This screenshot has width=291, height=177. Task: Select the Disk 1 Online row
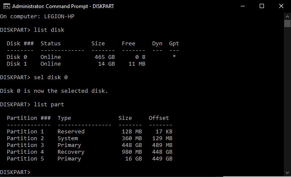pos(76,64)
